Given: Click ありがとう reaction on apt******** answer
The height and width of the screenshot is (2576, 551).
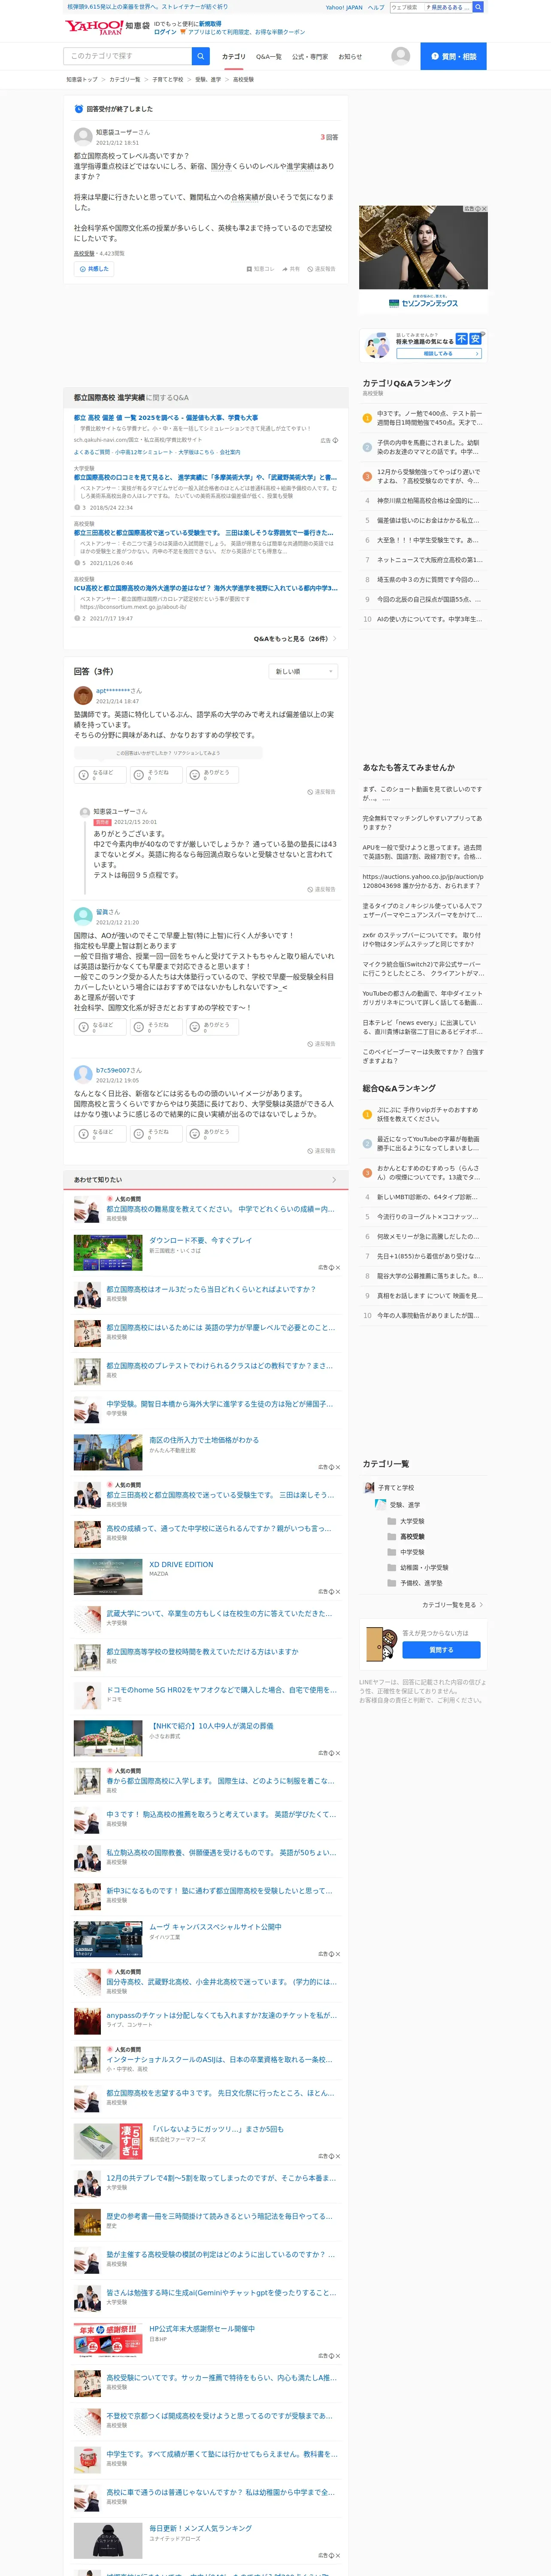Looking at the screenshot, I should [212, 774].
